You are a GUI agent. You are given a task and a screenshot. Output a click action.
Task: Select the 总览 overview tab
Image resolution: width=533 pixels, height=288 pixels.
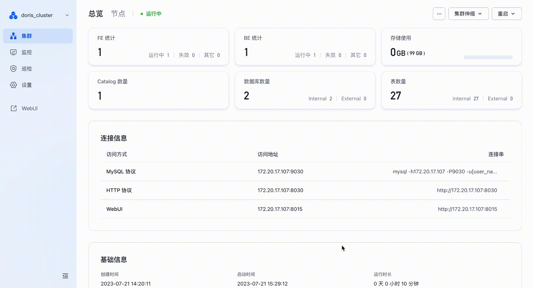click(x=96, y=14)
